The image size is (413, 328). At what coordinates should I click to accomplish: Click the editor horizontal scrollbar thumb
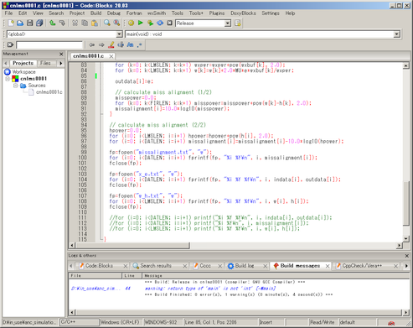(x=133, y=246)
